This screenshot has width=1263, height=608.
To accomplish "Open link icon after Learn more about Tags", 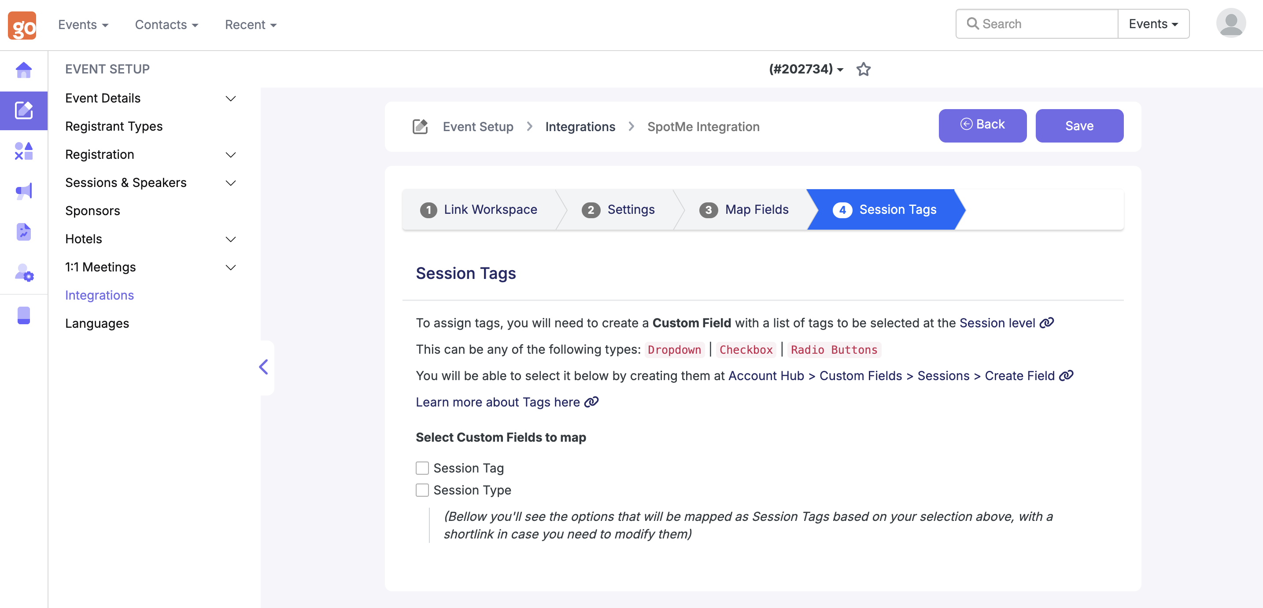I will coord(592,402).
